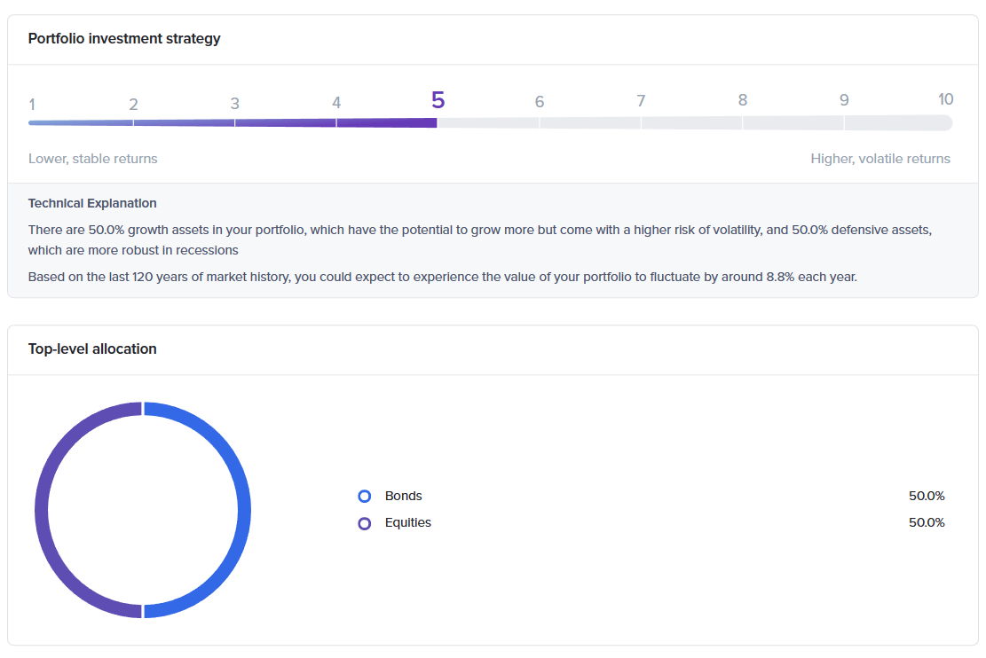Select risk level 3 on slider

pyautogui.click(x=234, y=104)
